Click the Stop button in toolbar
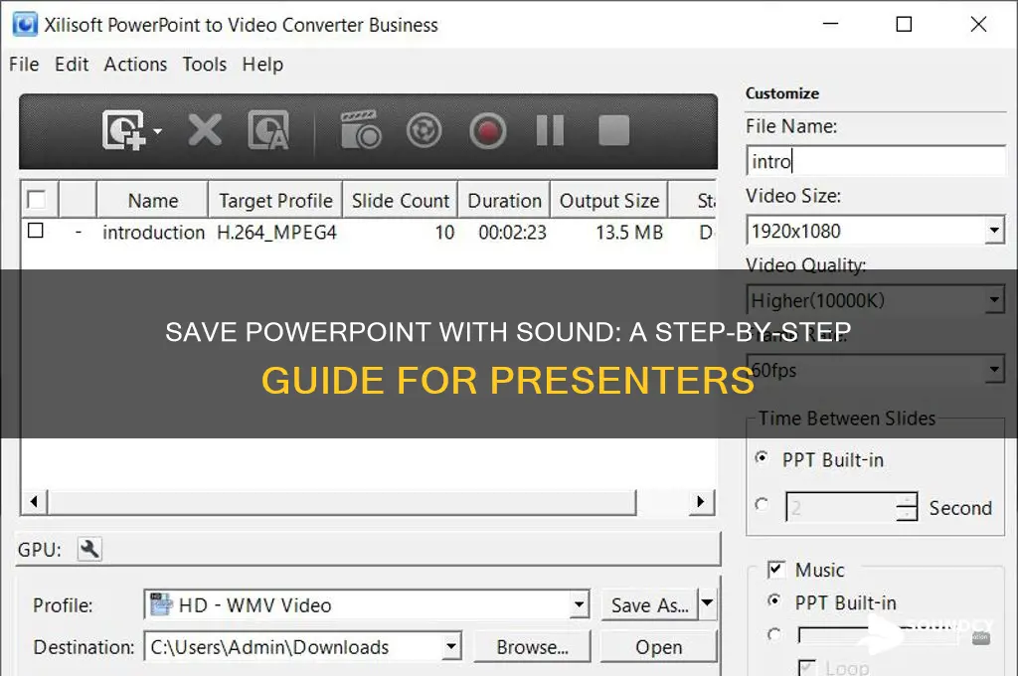Viewport: 1018px width, 676px height. (613, 130)
